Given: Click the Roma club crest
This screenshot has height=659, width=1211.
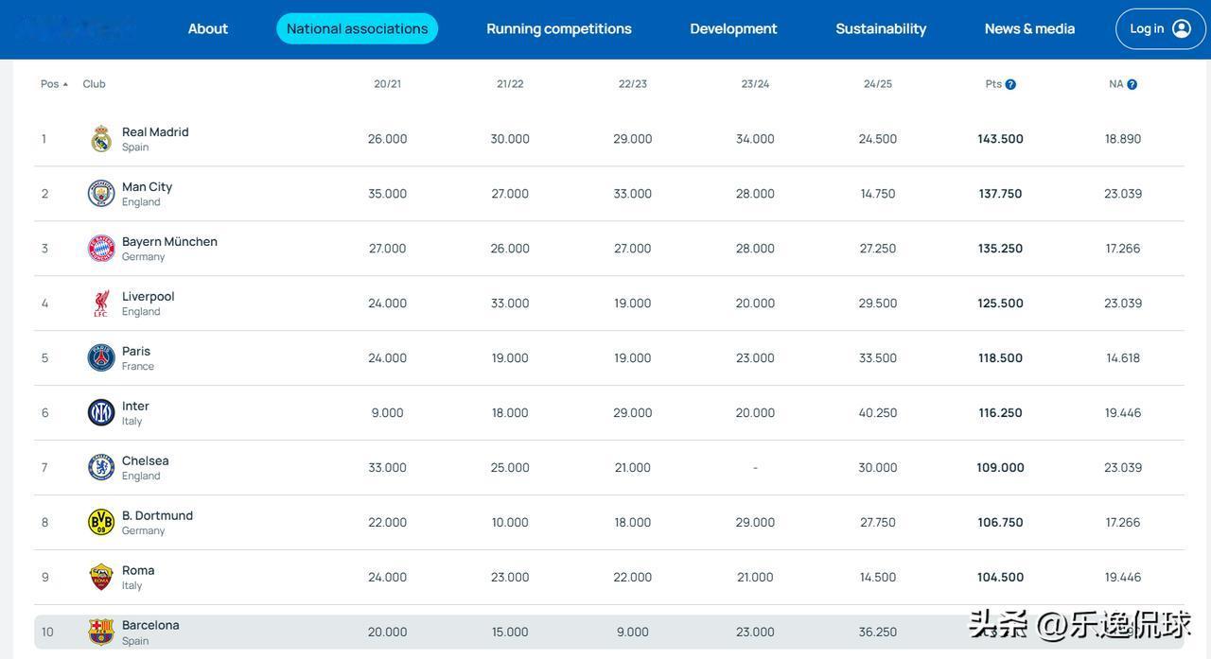Looking at the screenshot, I should 101,578.
